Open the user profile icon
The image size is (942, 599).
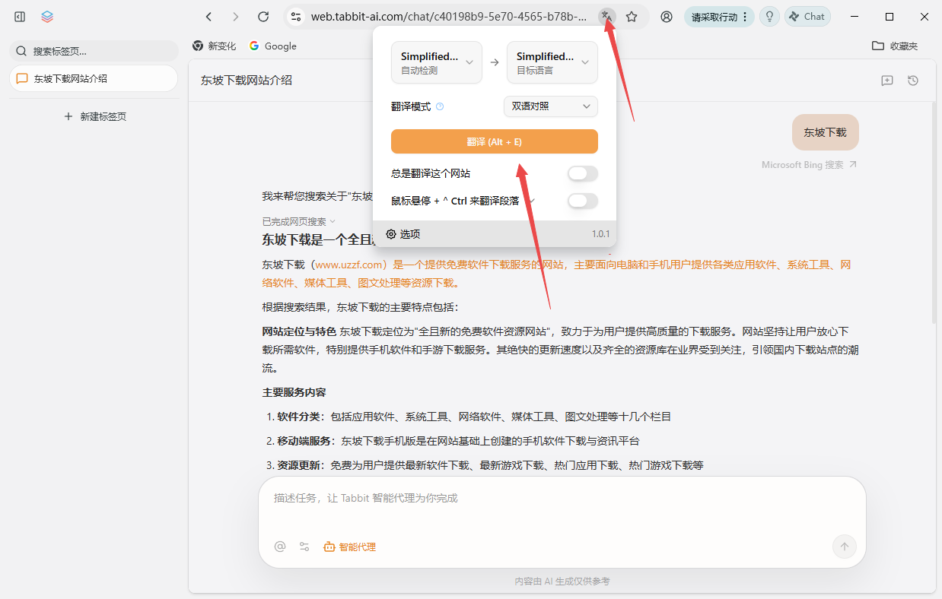click(x=667, y=17)
